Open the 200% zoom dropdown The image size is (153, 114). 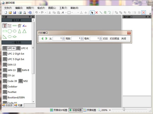(110, 110)
